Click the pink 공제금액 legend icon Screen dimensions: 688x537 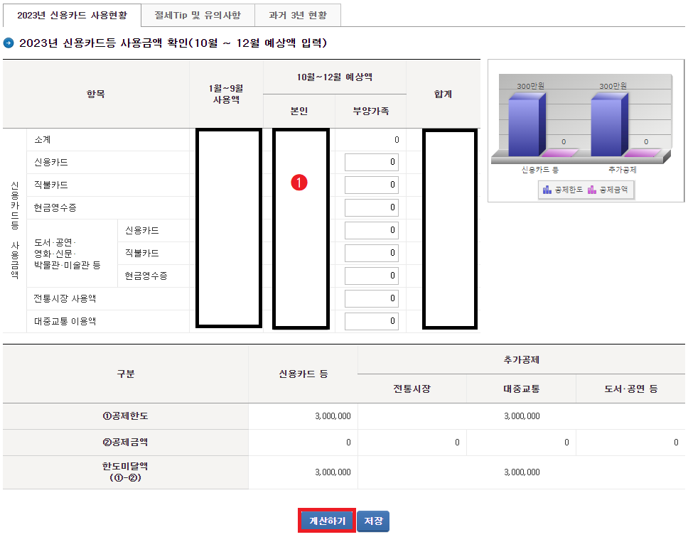pyautogui.click(x=592, y=190)
